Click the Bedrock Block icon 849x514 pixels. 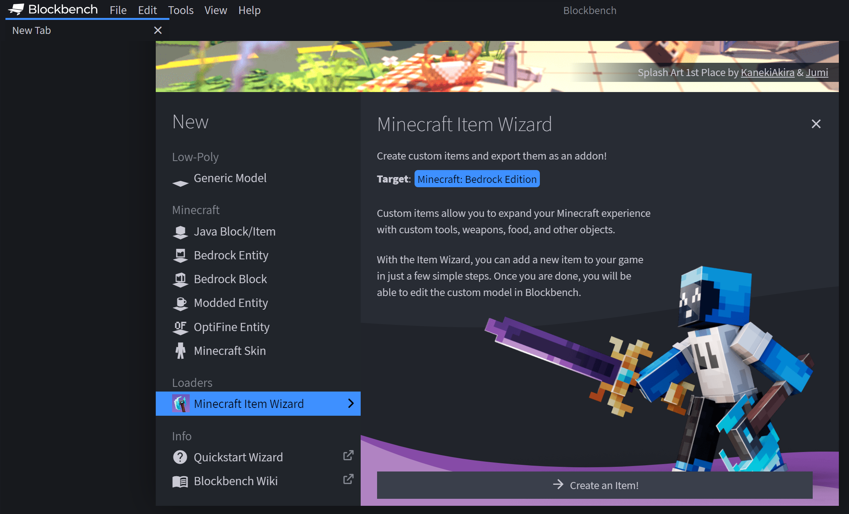pos(180,280)
